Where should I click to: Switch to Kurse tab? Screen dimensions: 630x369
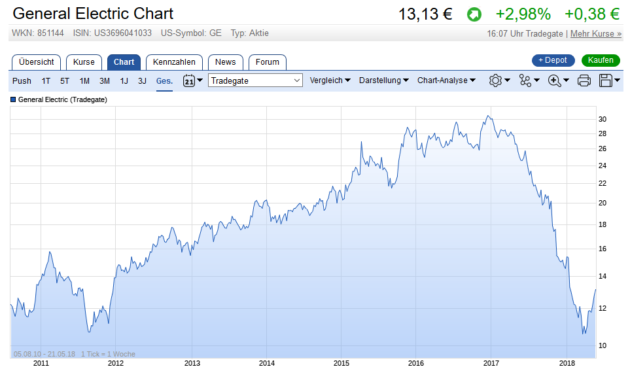pos(84,62)
